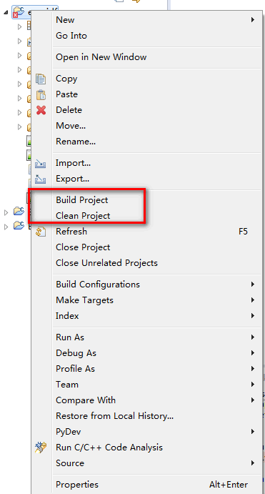This screenshot has height=494, width=265.
Task: Click the Export icon
Action: pyautogui.click(x=41, y=179)
